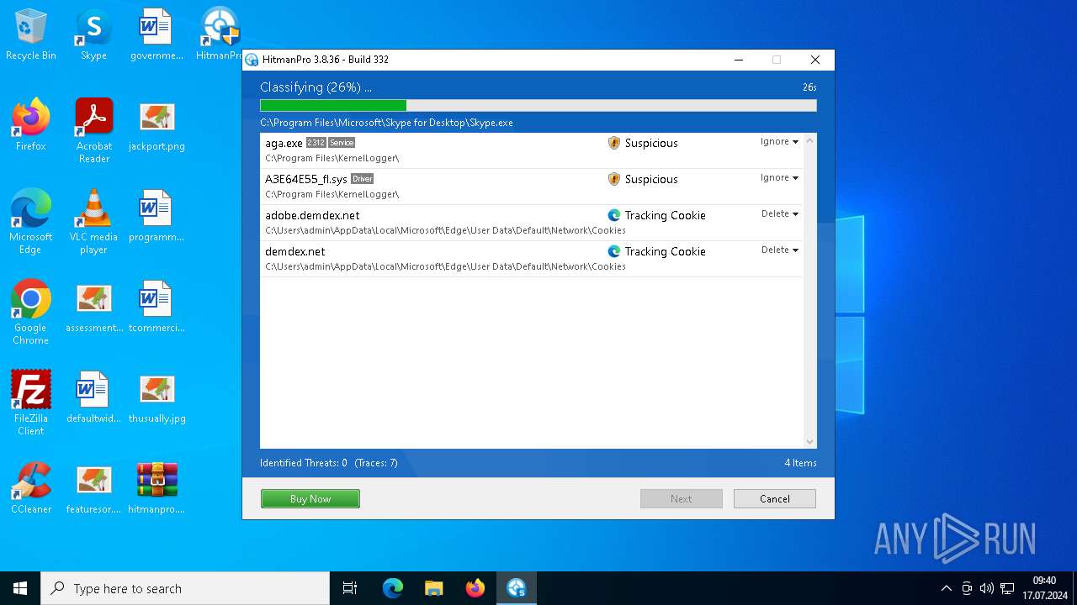Click the Edge cookie icon for adobe.demdex.net
This screenshot has height=605, width=1077.
pos(614,215)
